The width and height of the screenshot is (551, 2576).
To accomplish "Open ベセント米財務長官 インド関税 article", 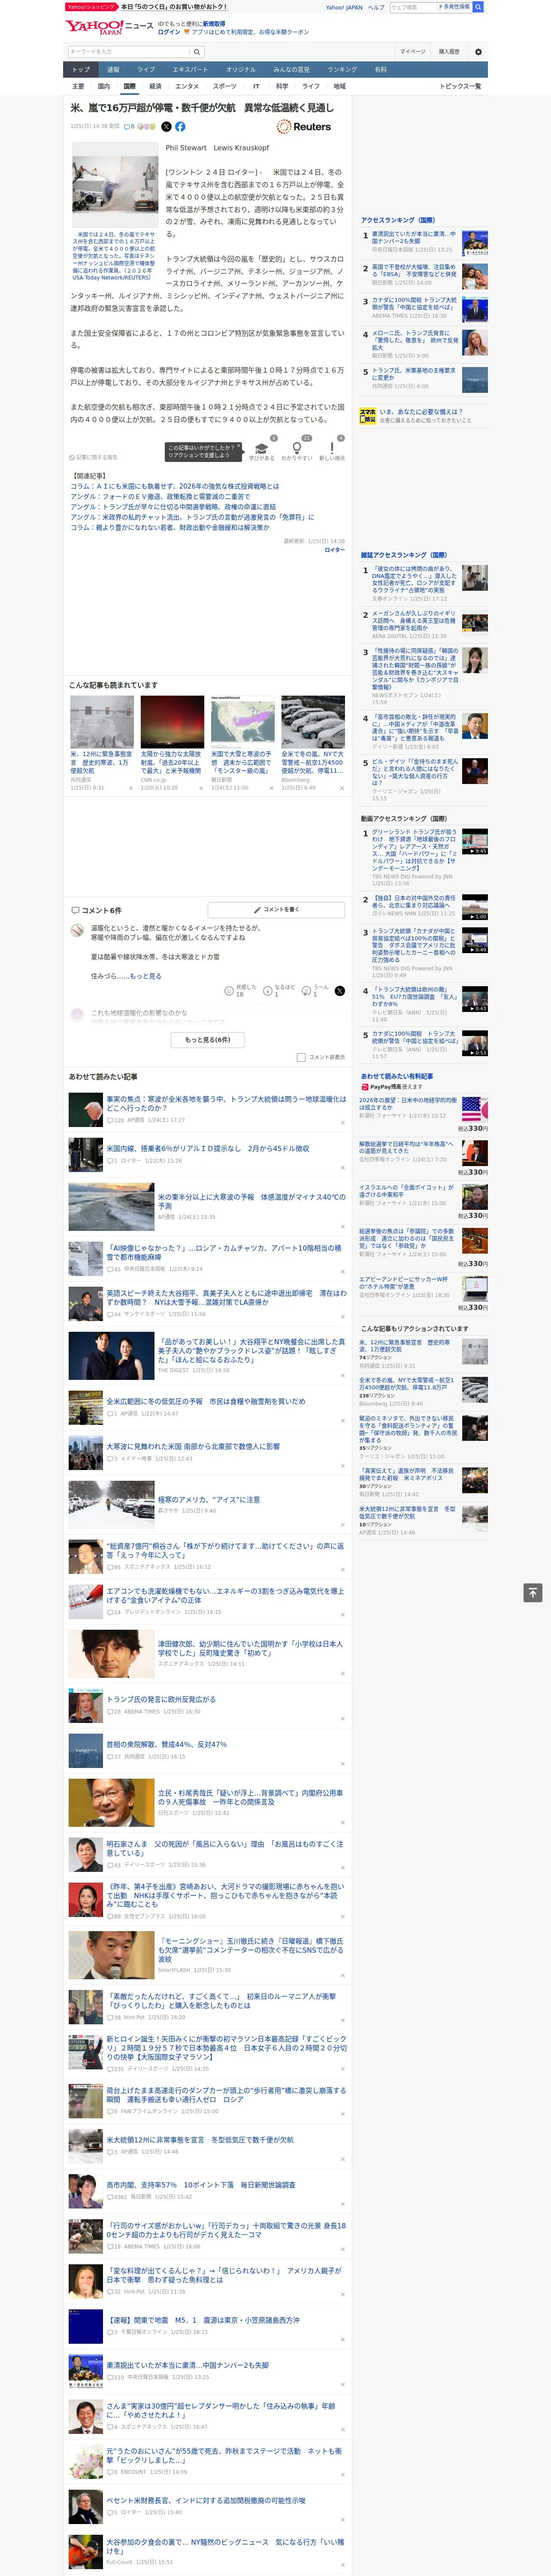I will (206, 2500).
